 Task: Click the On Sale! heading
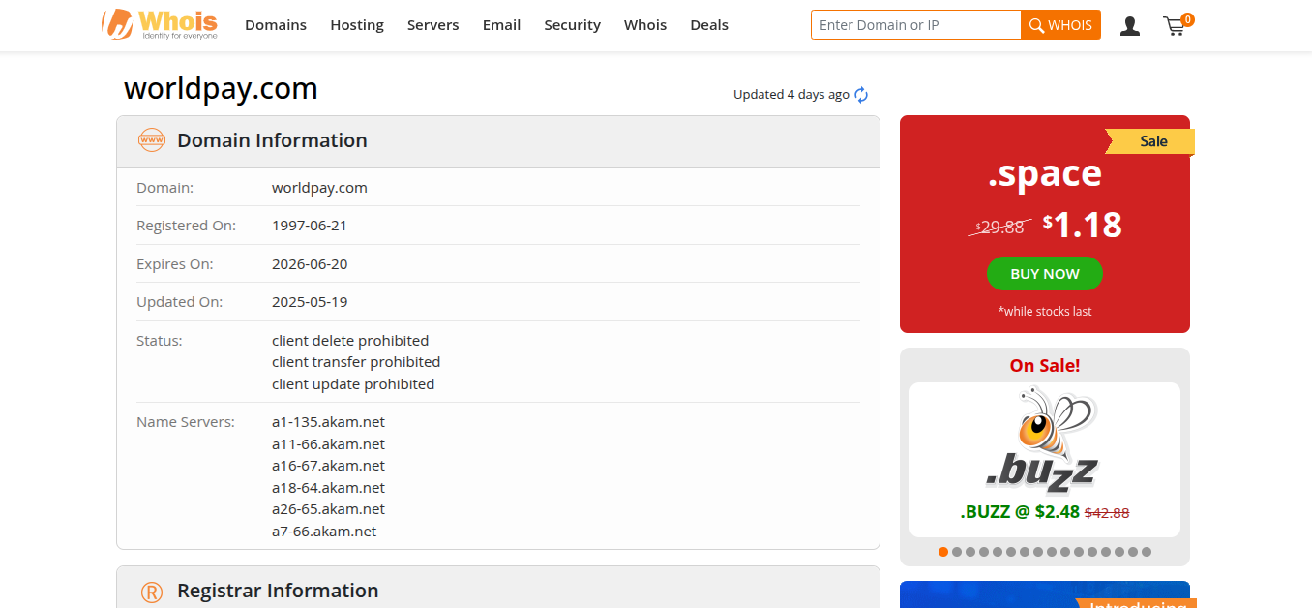pos(1045,366)
